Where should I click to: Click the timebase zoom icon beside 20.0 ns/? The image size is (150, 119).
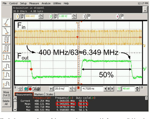click(x=71, y=89)
